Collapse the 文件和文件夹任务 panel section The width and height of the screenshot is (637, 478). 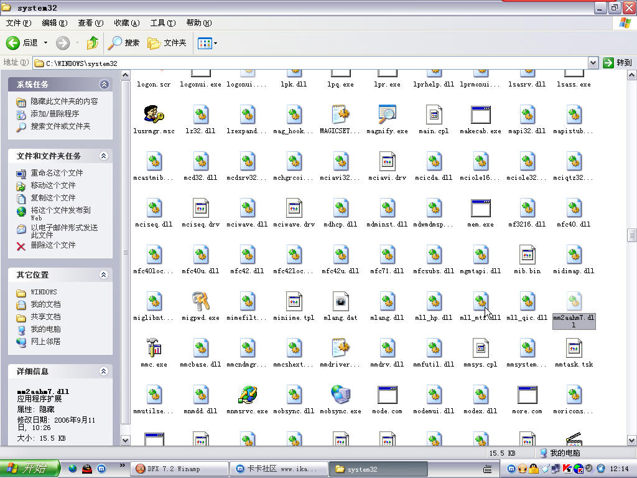point(104,156)
